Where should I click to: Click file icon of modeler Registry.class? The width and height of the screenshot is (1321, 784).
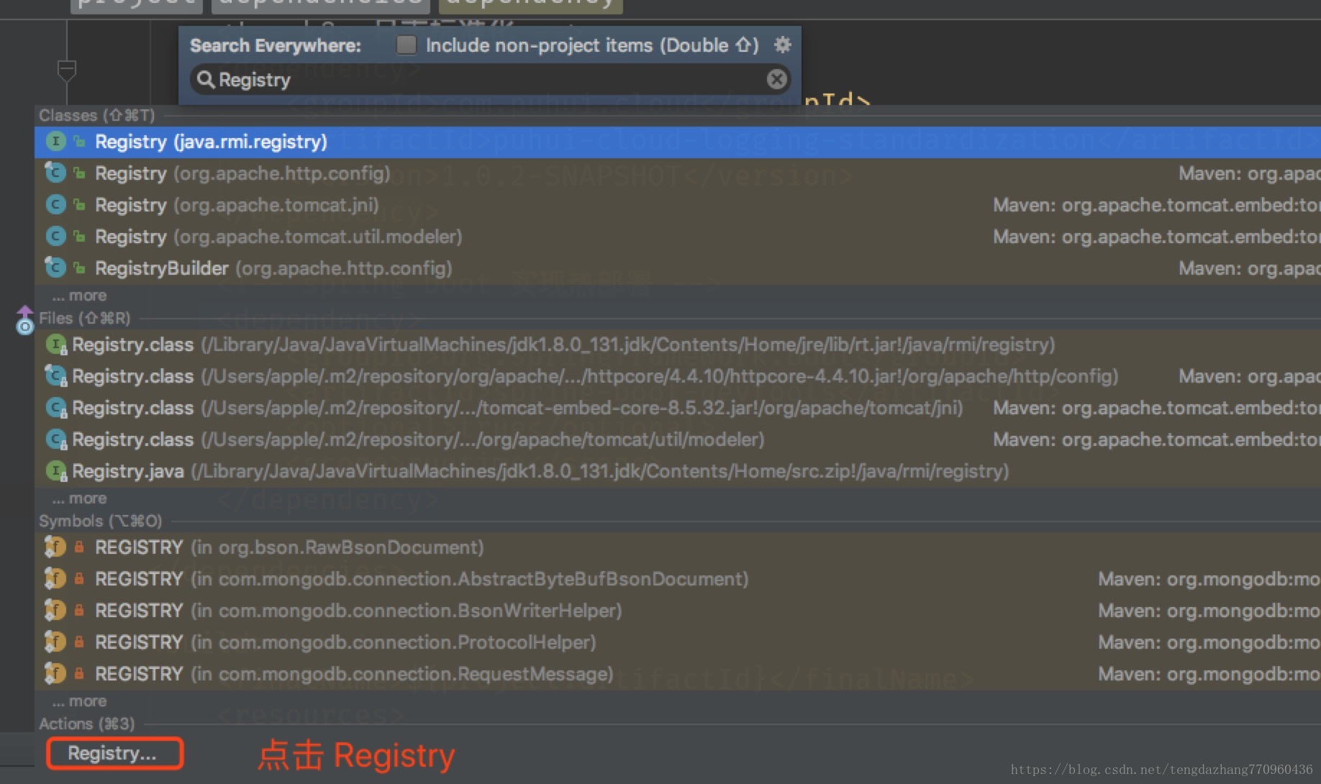57,440
